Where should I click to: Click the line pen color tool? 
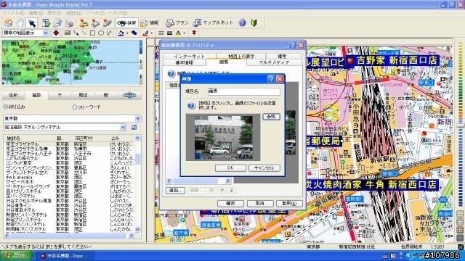click(x=145, y=33)
